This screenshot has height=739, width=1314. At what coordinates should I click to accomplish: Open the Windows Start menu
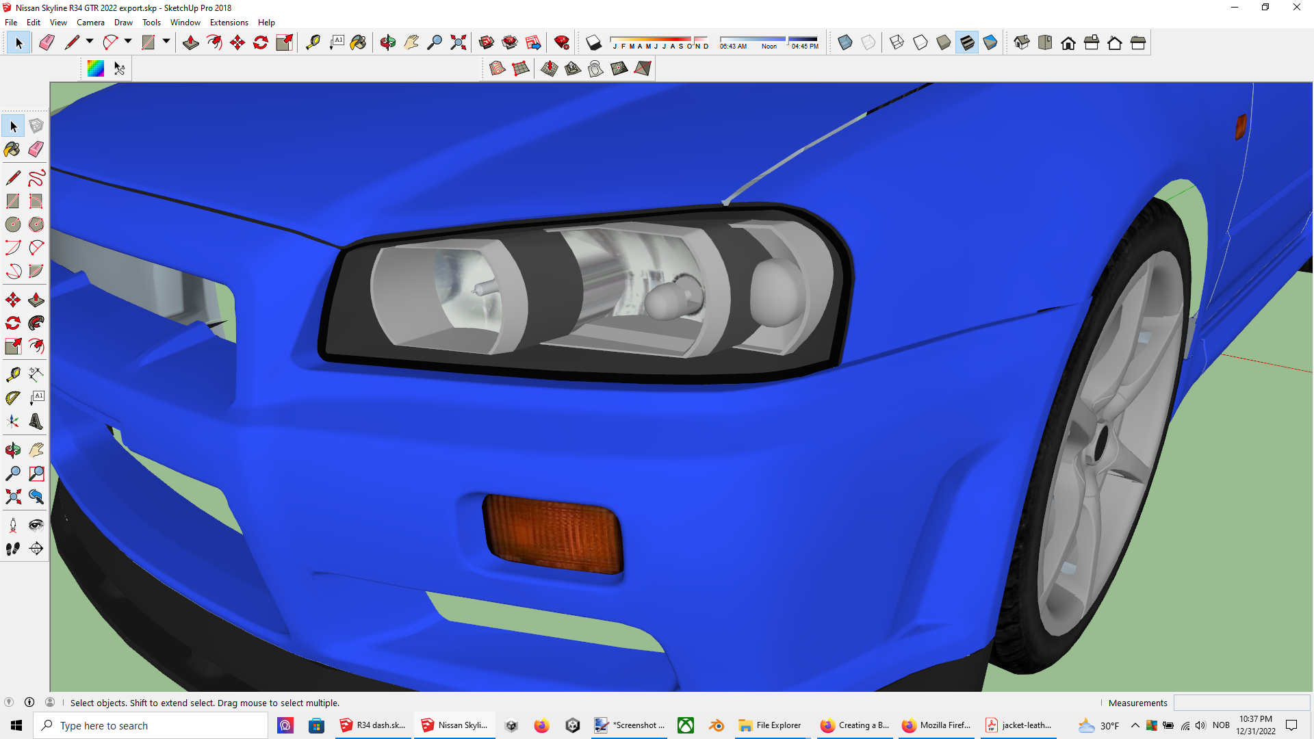pyautogui.click(x=16, y=725)
